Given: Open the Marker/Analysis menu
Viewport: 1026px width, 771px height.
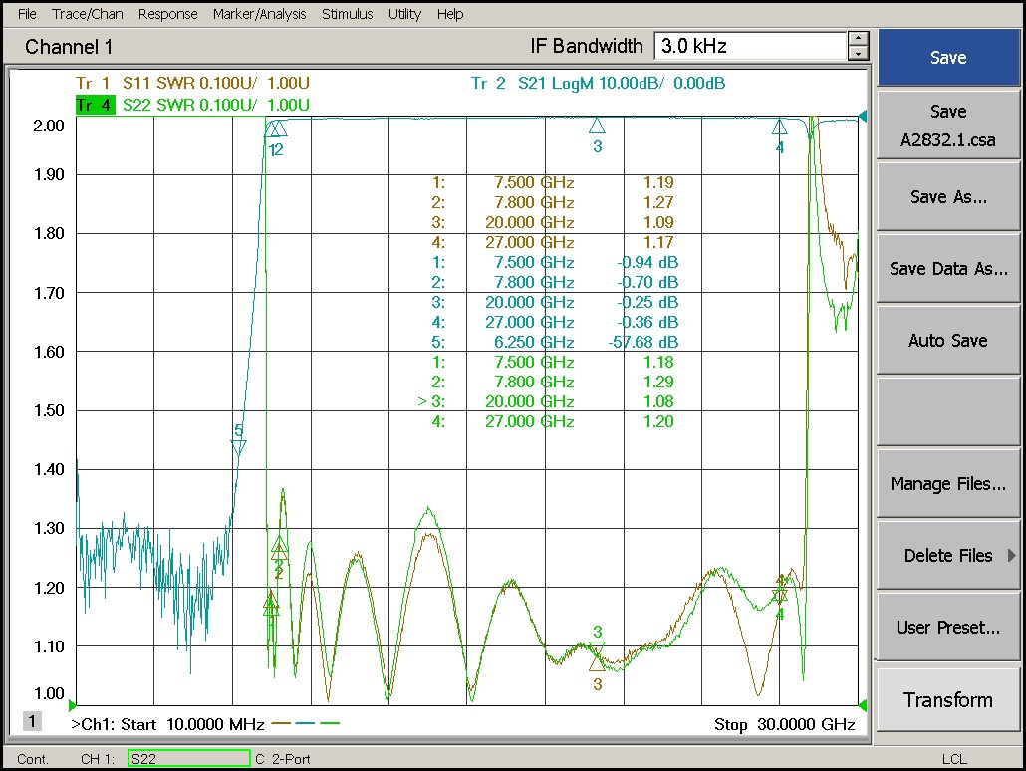Looking at the screenshot, I should 259,14.
